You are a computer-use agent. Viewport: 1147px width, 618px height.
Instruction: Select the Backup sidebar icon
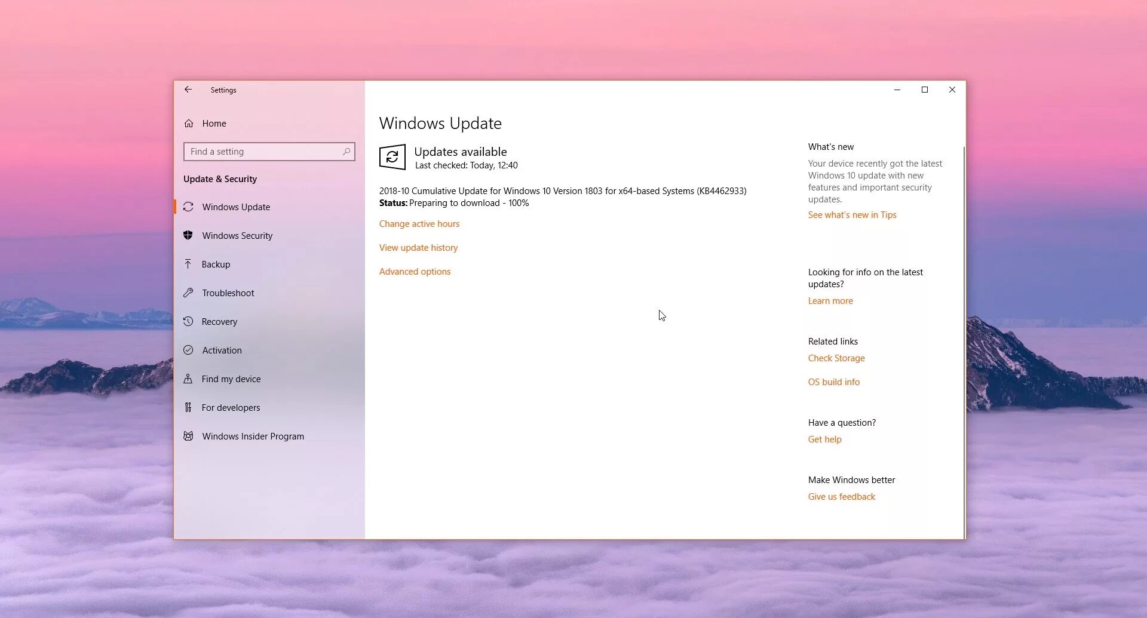(x=188, y=264)
